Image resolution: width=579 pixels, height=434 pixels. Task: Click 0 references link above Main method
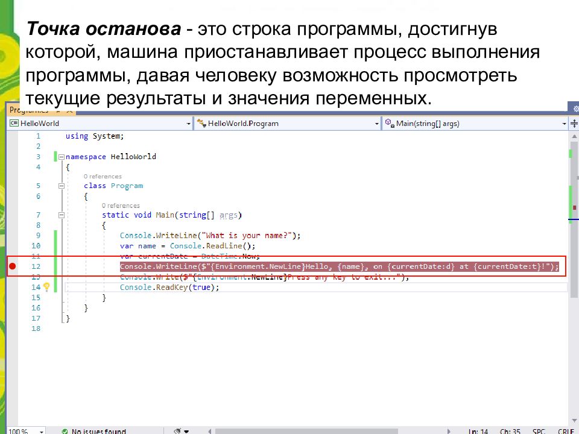[x=121, y=206]
